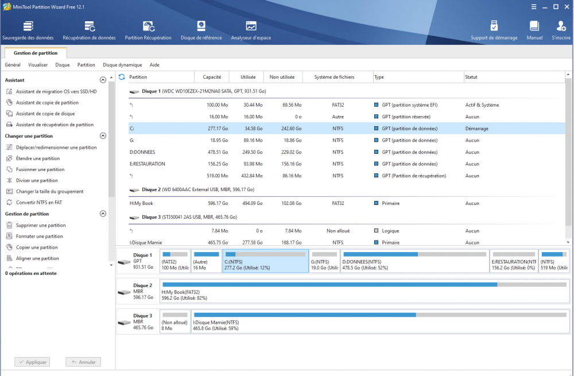Refresh the partition list
Image resolution: width=574 pixels, height=376 pixels.
122,77
